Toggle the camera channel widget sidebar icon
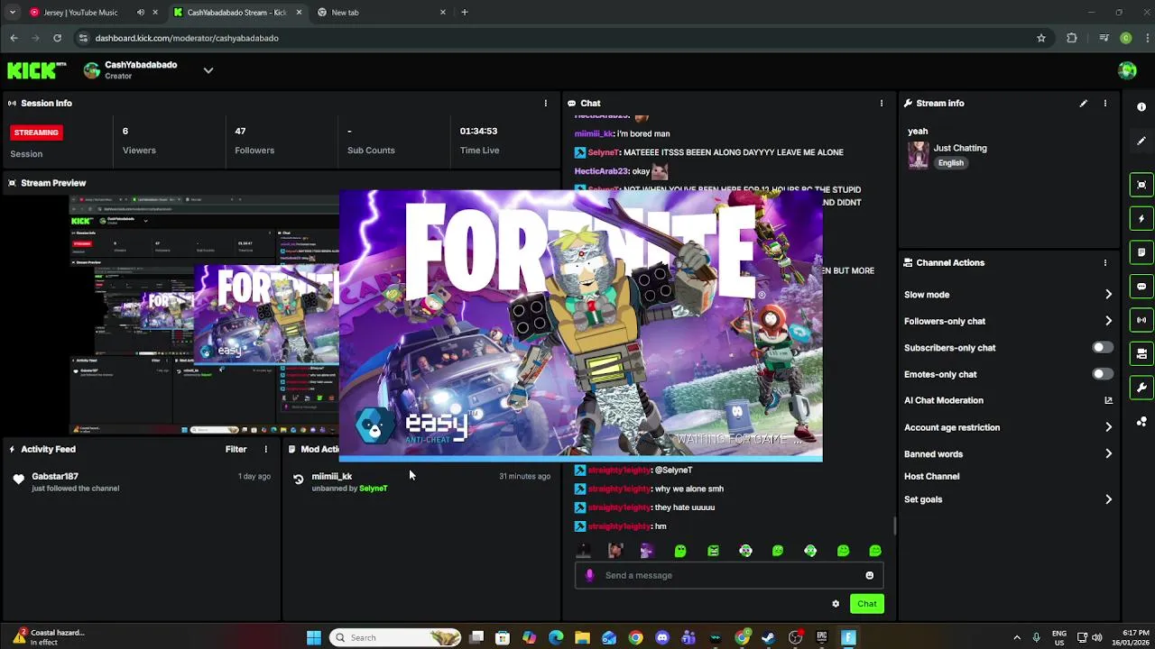Image resolution: width=1155 pixels, height=649 pixels. click(x=1141, y=353)
